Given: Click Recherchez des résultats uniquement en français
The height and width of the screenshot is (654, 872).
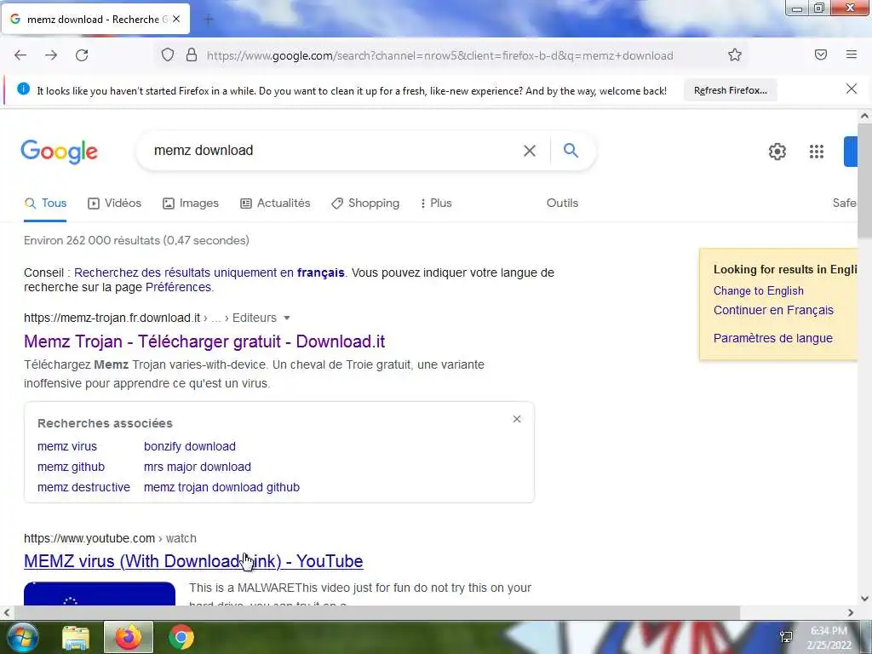Looking at the screenshot, I should [209, 272].
